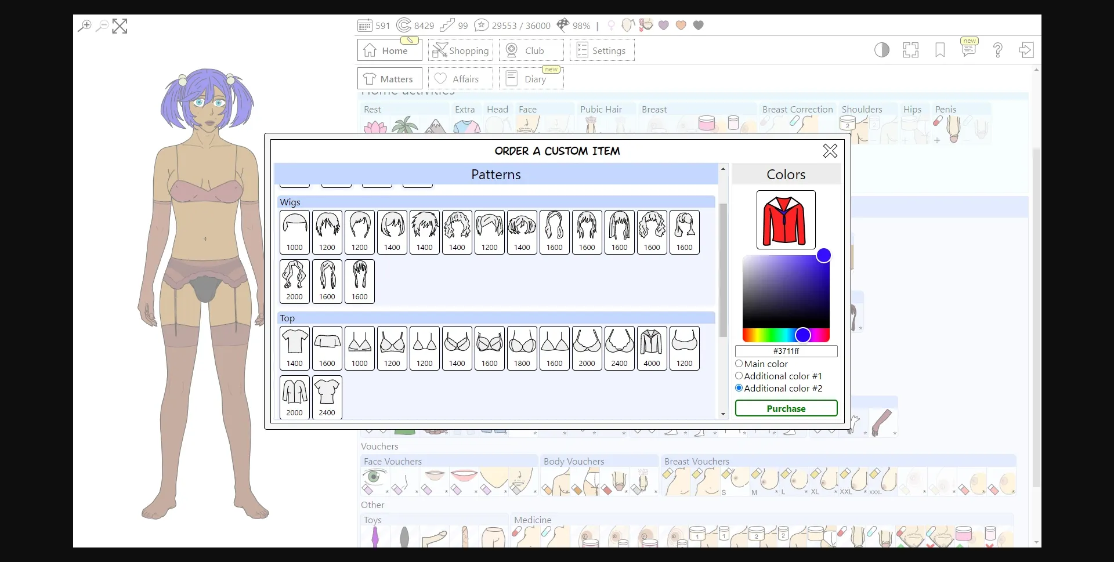1114x562 pixels.
Task: Toggle dark mode with the contrast icon
Action: (x=881, y=50)
